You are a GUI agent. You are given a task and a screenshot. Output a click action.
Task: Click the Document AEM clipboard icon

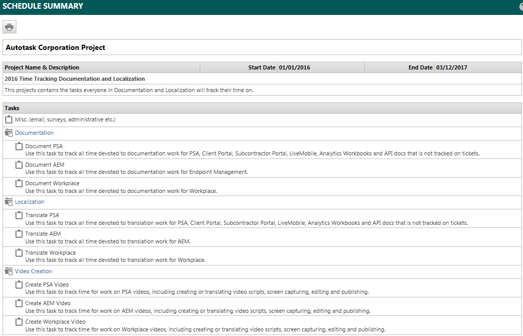point(20,165)
